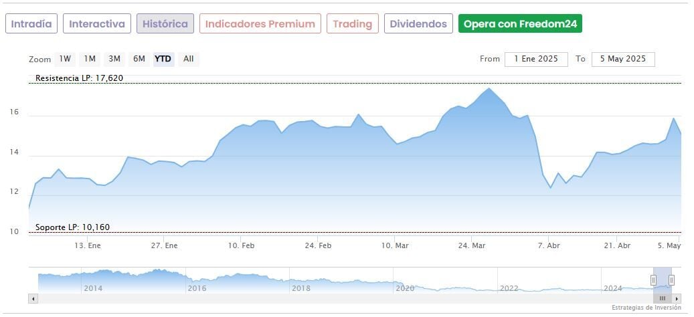This screenshot has height=317, width=694.
Task: Click the left range handle in navigator
Action: point(654,280)
